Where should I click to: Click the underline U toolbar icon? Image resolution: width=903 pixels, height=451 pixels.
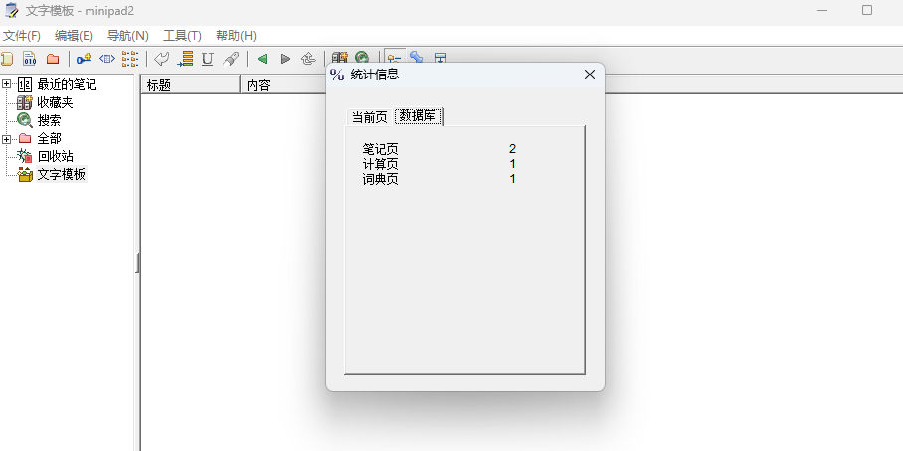click(207, 59)
